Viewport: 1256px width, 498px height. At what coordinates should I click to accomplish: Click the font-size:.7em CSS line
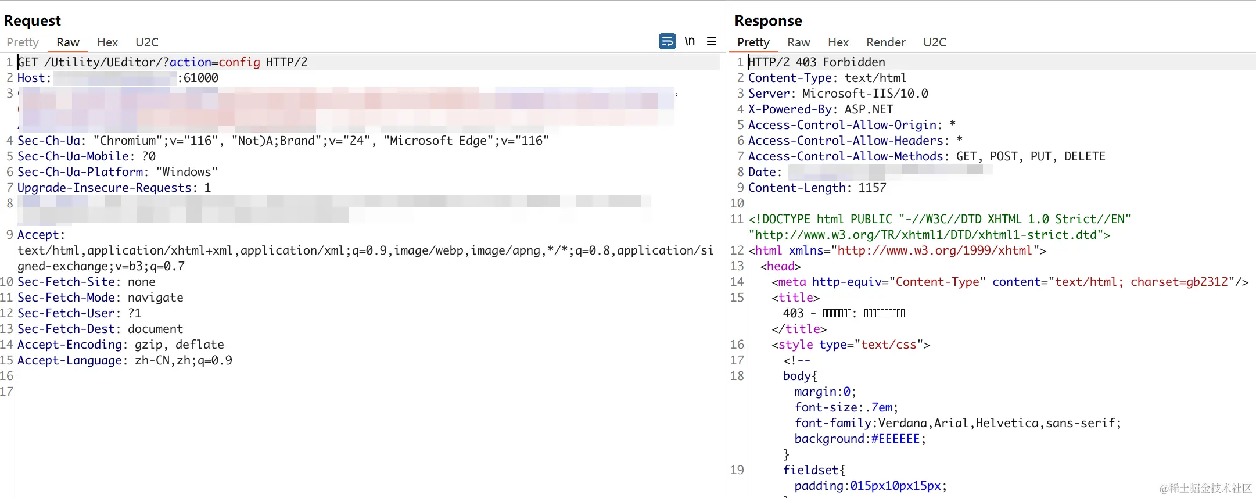846,407
